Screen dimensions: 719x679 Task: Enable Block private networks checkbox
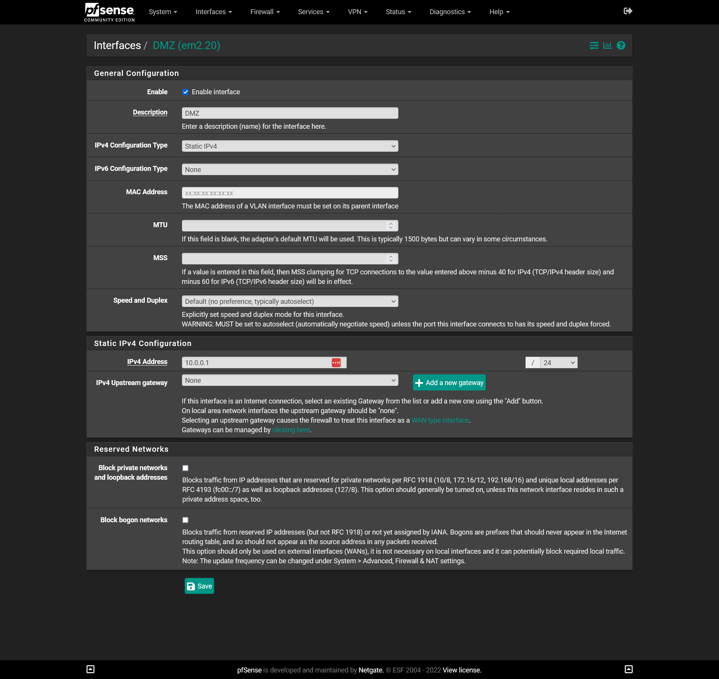[185, 468]
